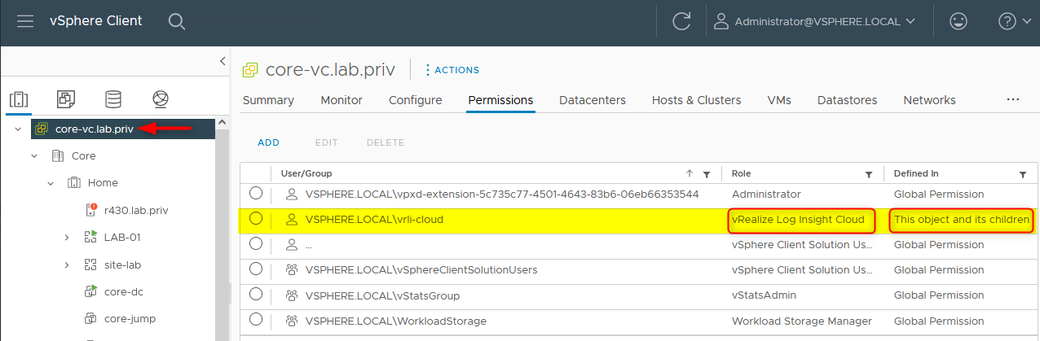Select the WorkloadStorage radio button
The image size is (1040, 341).
click(x=256, y=321)
